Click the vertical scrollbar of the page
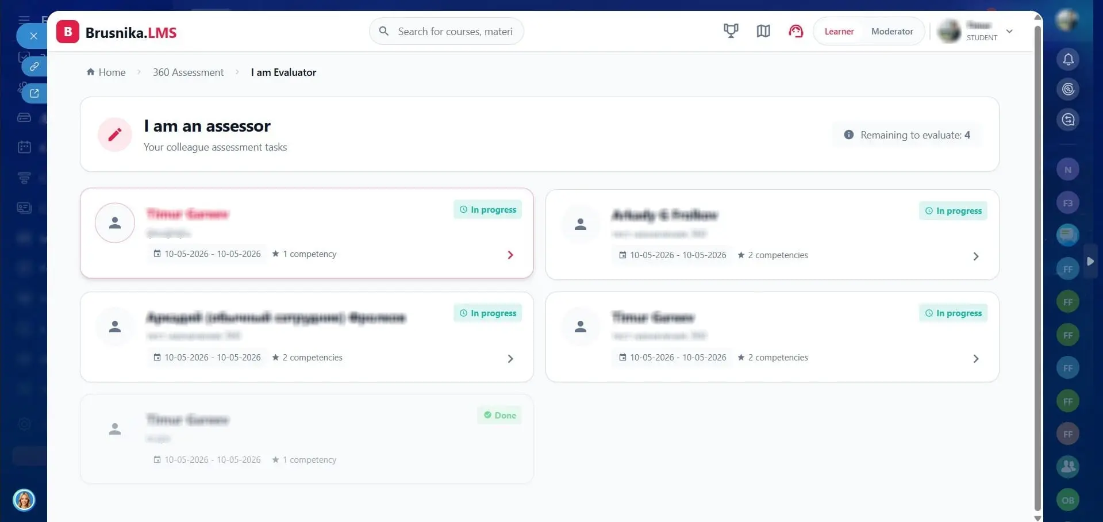1103x522 pixels. click(1037, 267)
